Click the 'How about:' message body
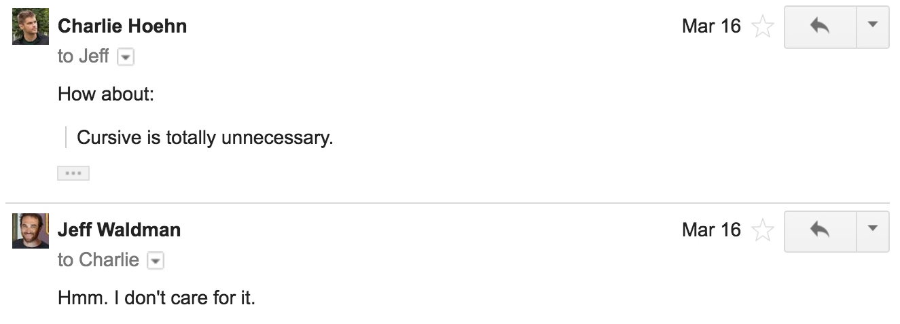This screenshot has width=900, height=324. click(x=107, y=94)
